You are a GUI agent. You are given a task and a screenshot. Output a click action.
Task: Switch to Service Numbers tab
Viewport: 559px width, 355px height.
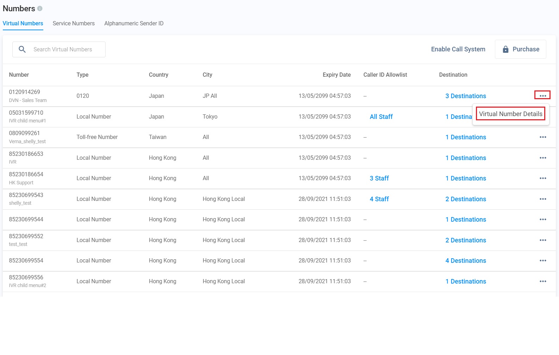[x=74, y=23]
